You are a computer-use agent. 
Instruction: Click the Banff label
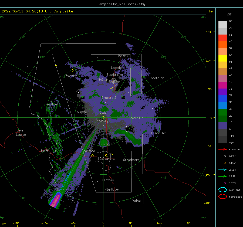45,150
